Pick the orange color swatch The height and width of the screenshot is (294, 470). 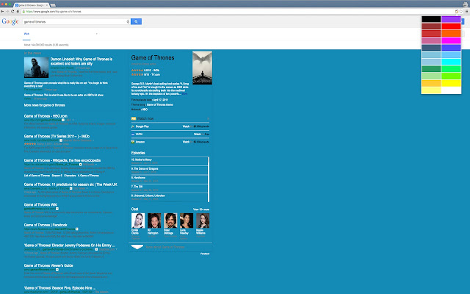[x=451, y=33]
